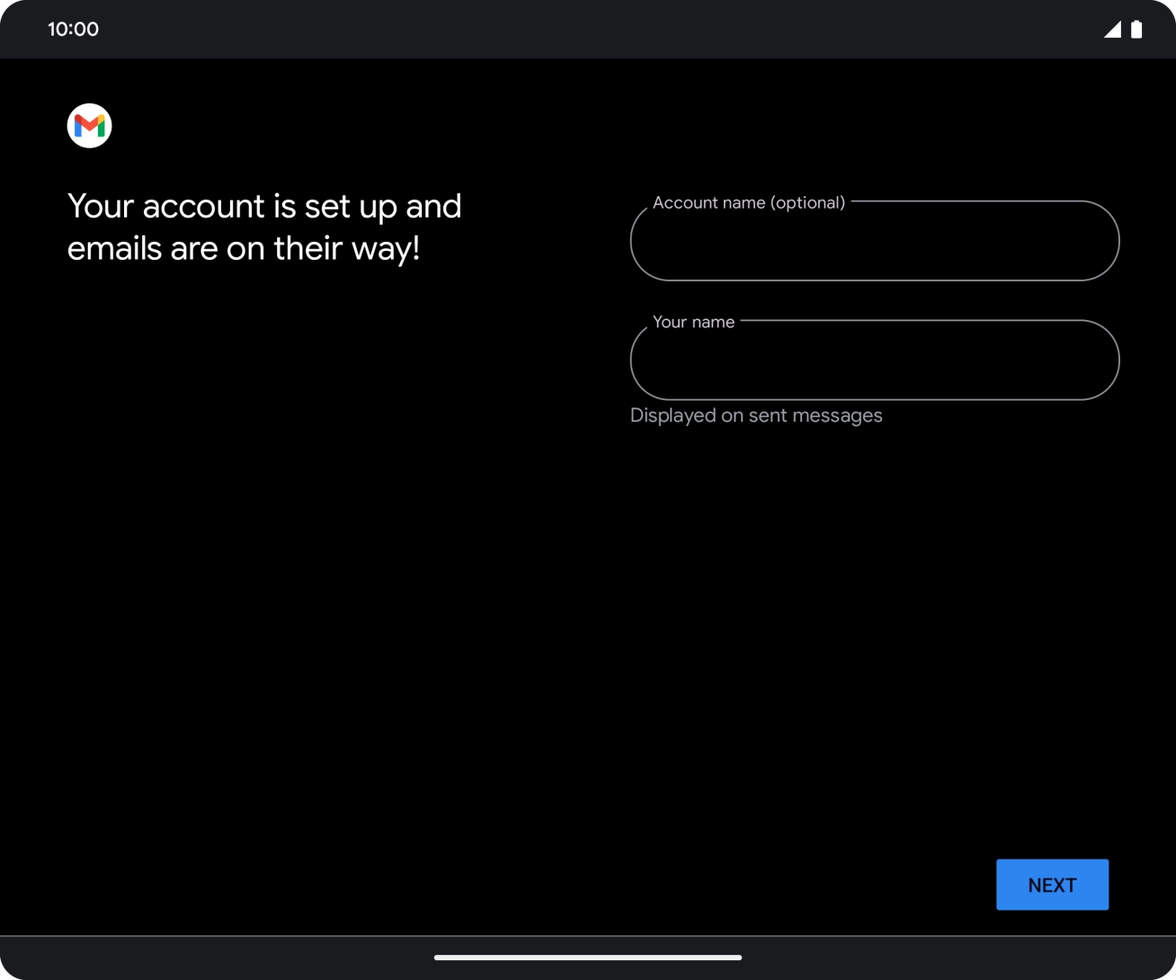
Task: Tap the blue NEXT button at bottom right
Action: 1052,884
